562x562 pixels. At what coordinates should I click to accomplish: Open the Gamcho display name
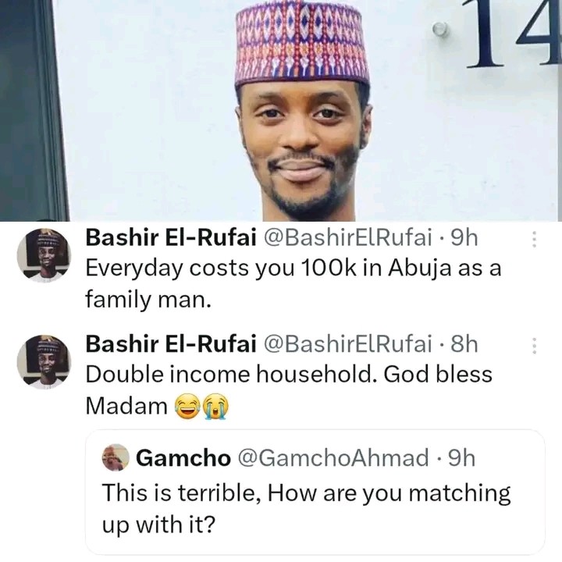[183, 458]
